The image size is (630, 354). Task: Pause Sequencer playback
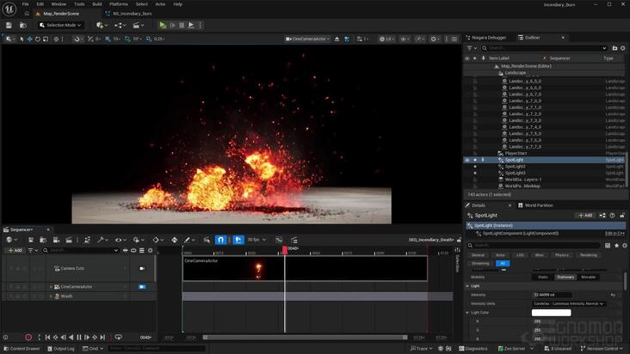point(79,337)
